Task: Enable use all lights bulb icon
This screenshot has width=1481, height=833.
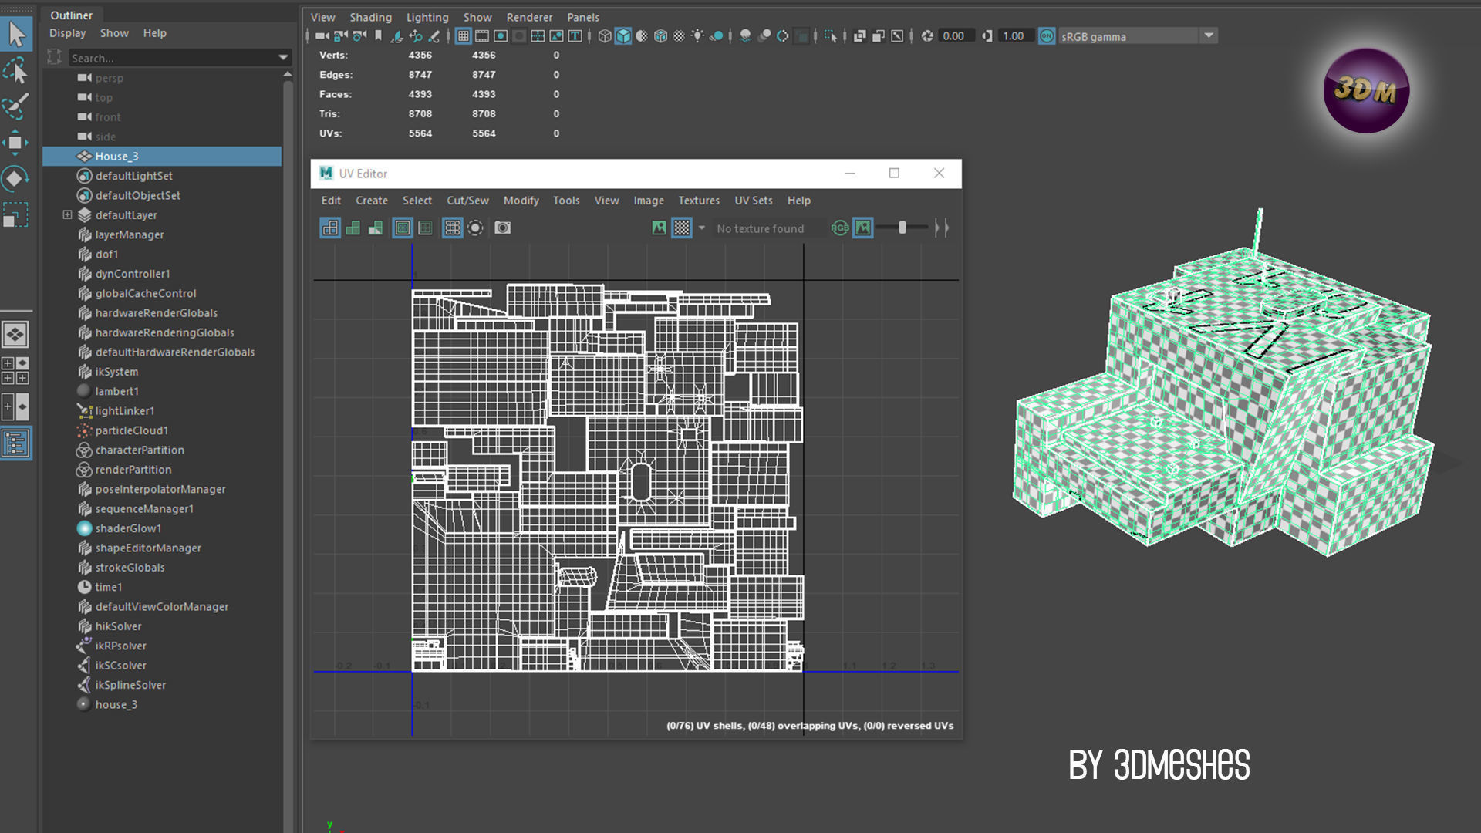Action: pyautogui.click(x=697, y=36)
